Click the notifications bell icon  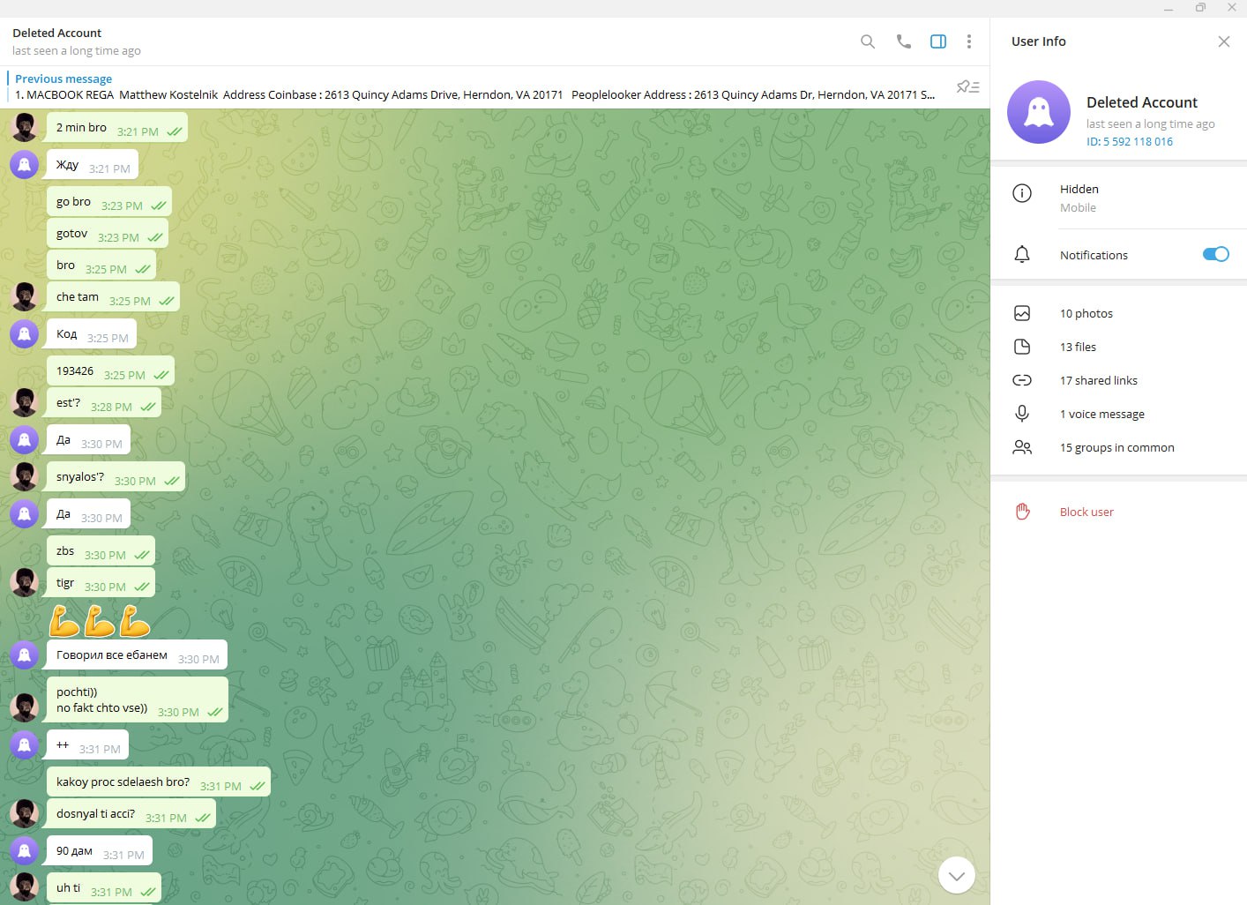1022,255
